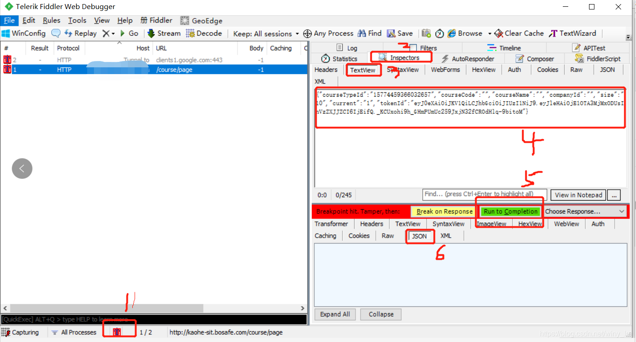Image resolution: width=636 pixels, height=342 pixels.
Task: Open the Edit menu
Action: (x=29, y=20)
